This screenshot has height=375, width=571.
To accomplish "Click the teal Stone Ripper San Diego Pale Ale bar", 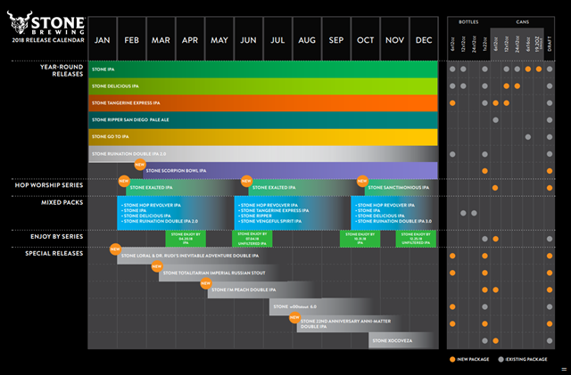I will 263,119.
